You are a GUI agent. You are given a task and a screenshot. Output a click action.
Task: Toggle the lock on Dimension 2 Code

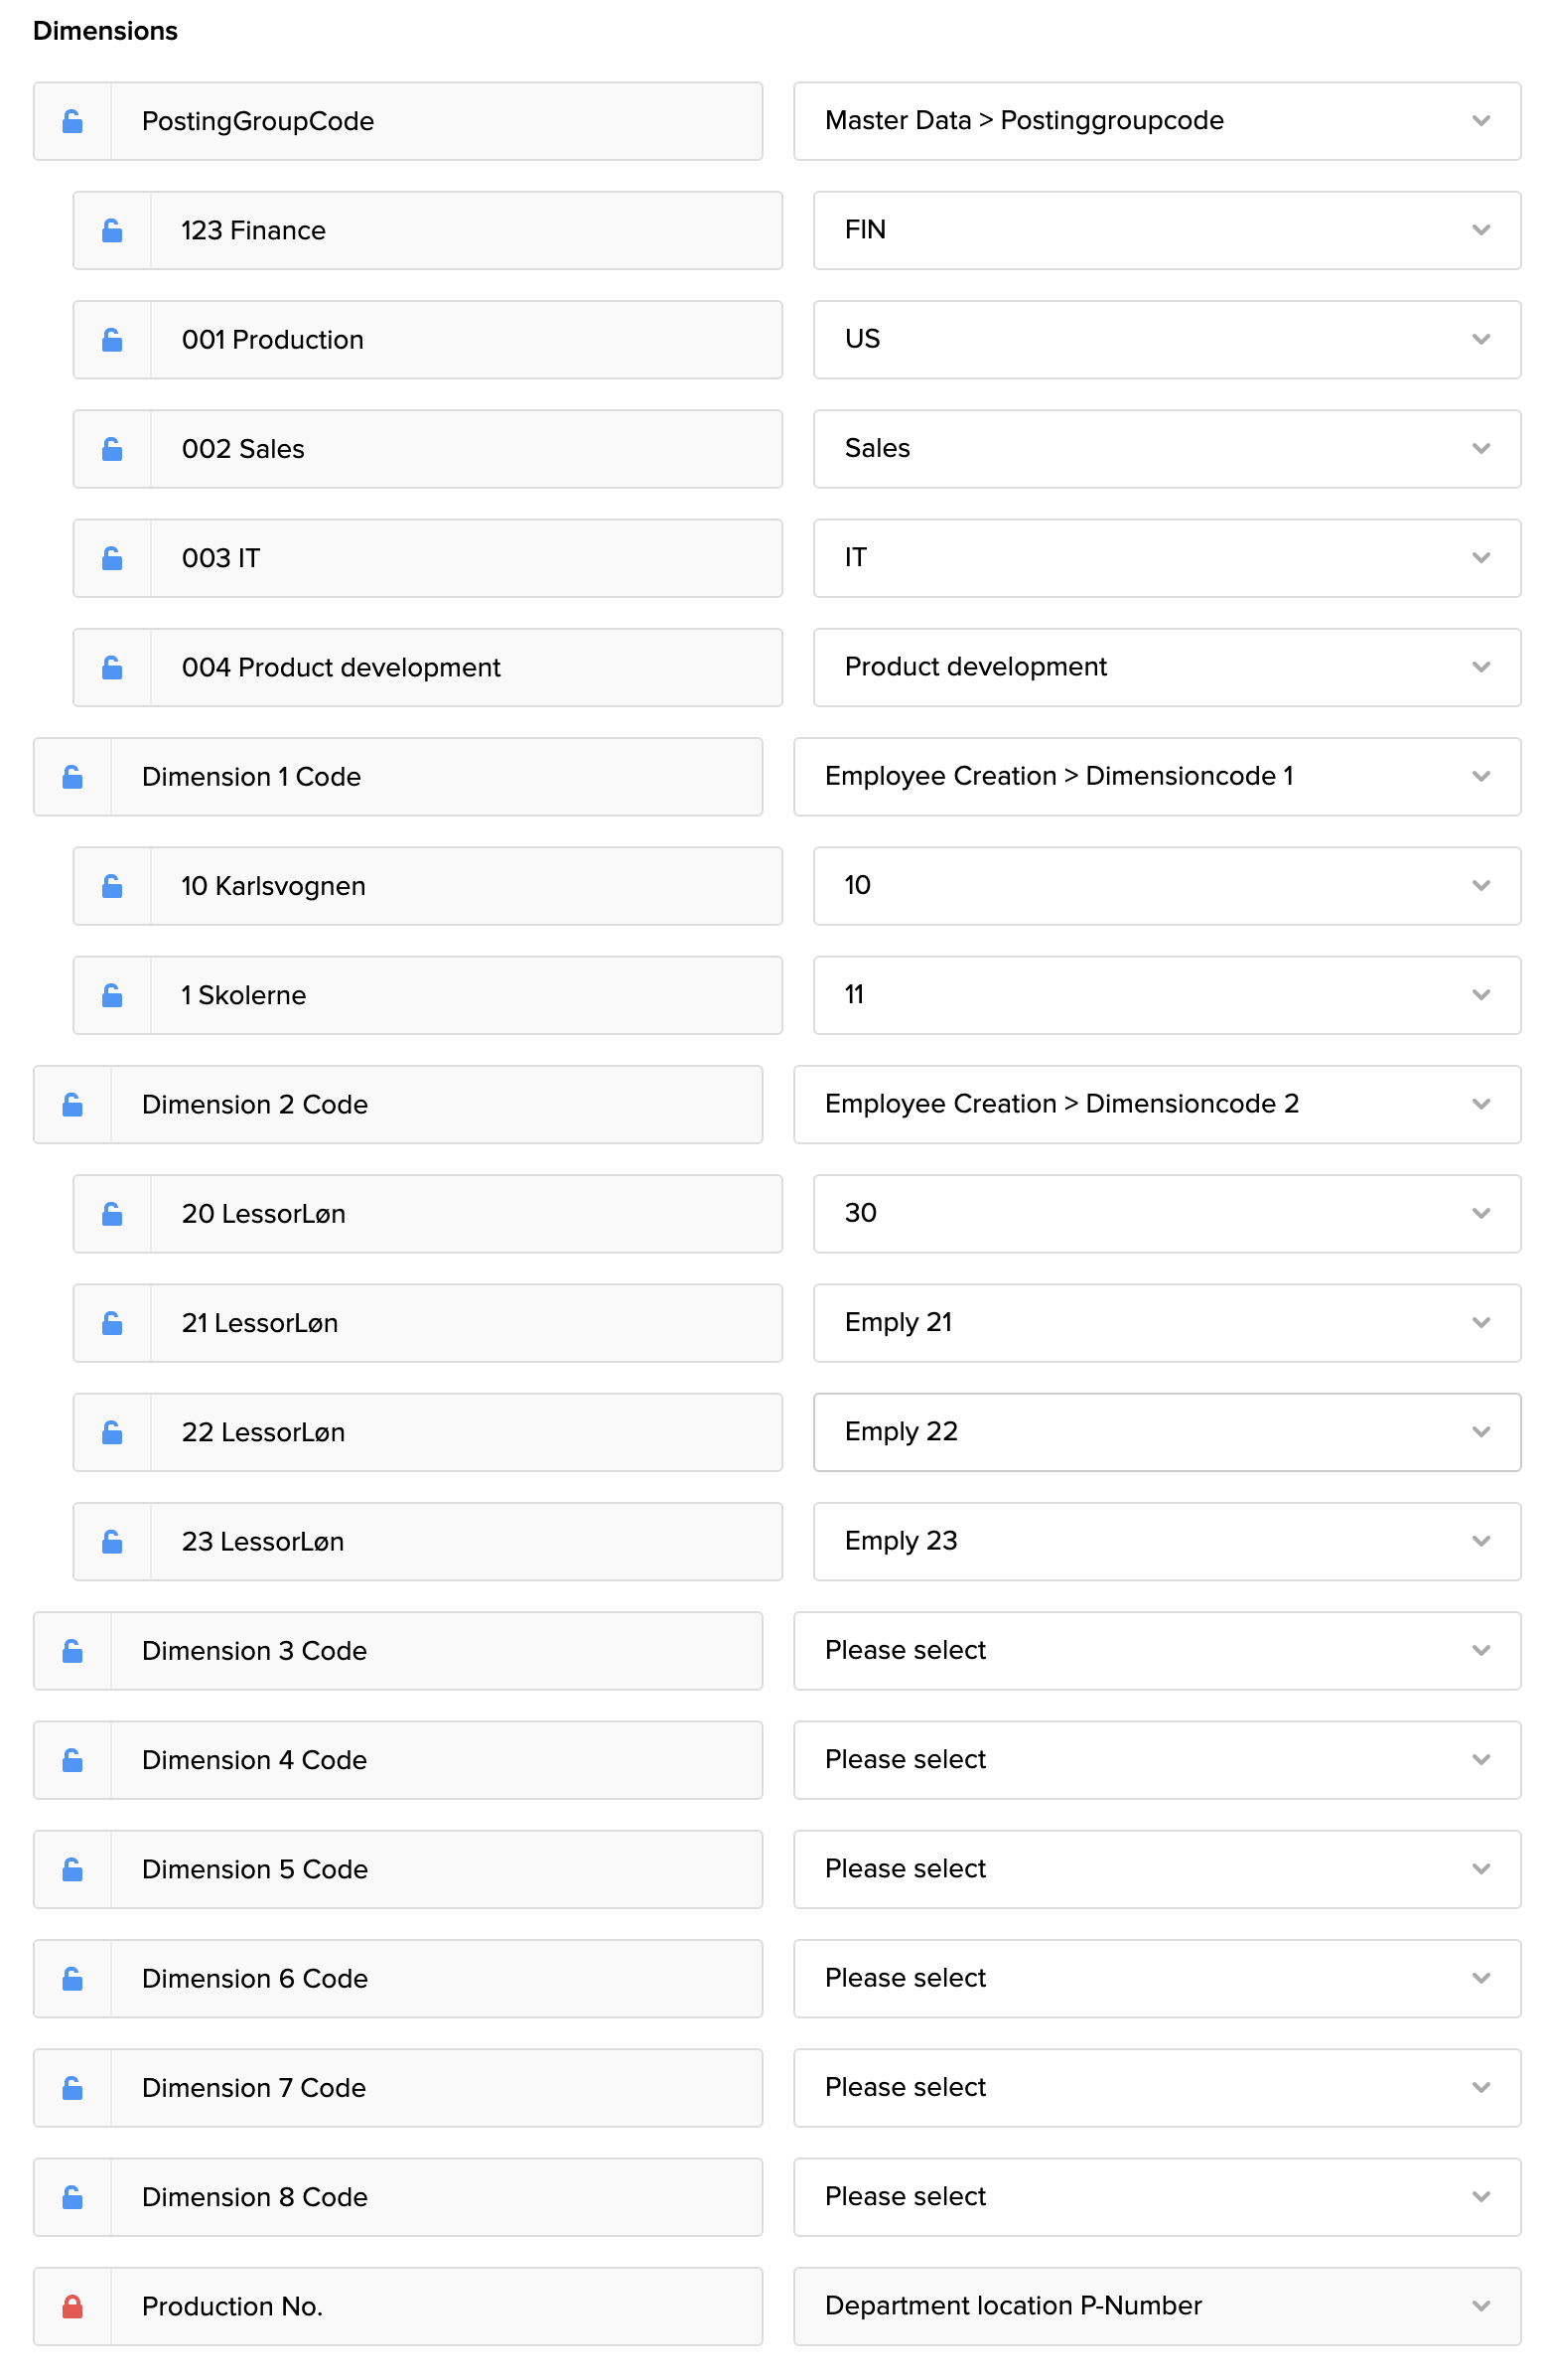click(72, 1105)
